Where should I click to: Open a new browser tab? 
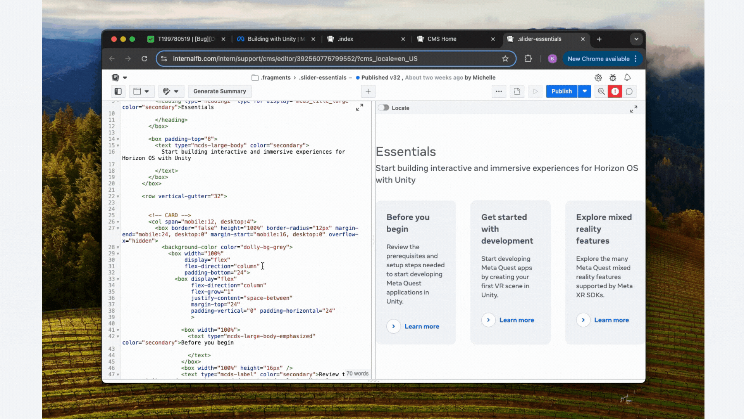point(599,39)
